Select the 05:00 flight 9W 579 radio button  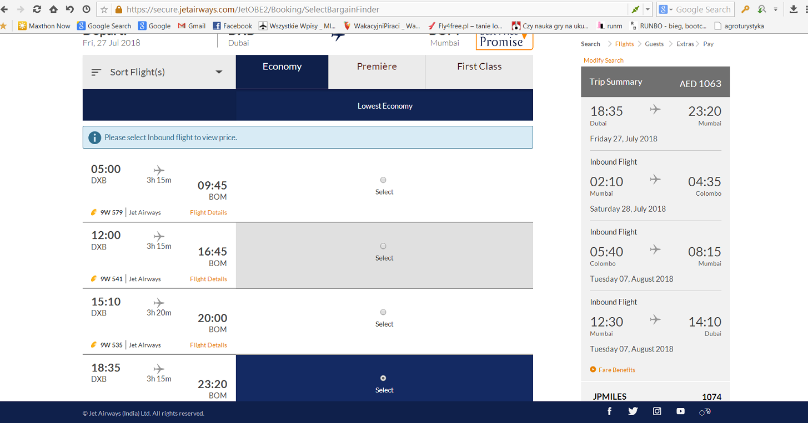[x=383, y=180]
